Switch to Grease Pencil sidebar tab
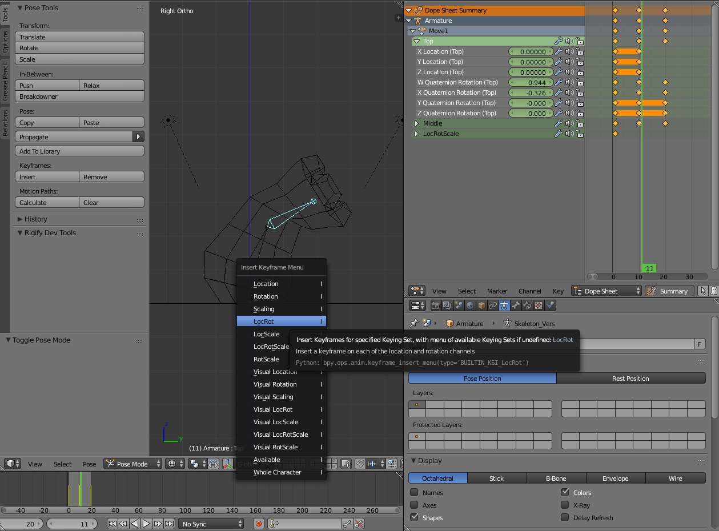The width and height of the screenshot is (719, 531). 5,83
